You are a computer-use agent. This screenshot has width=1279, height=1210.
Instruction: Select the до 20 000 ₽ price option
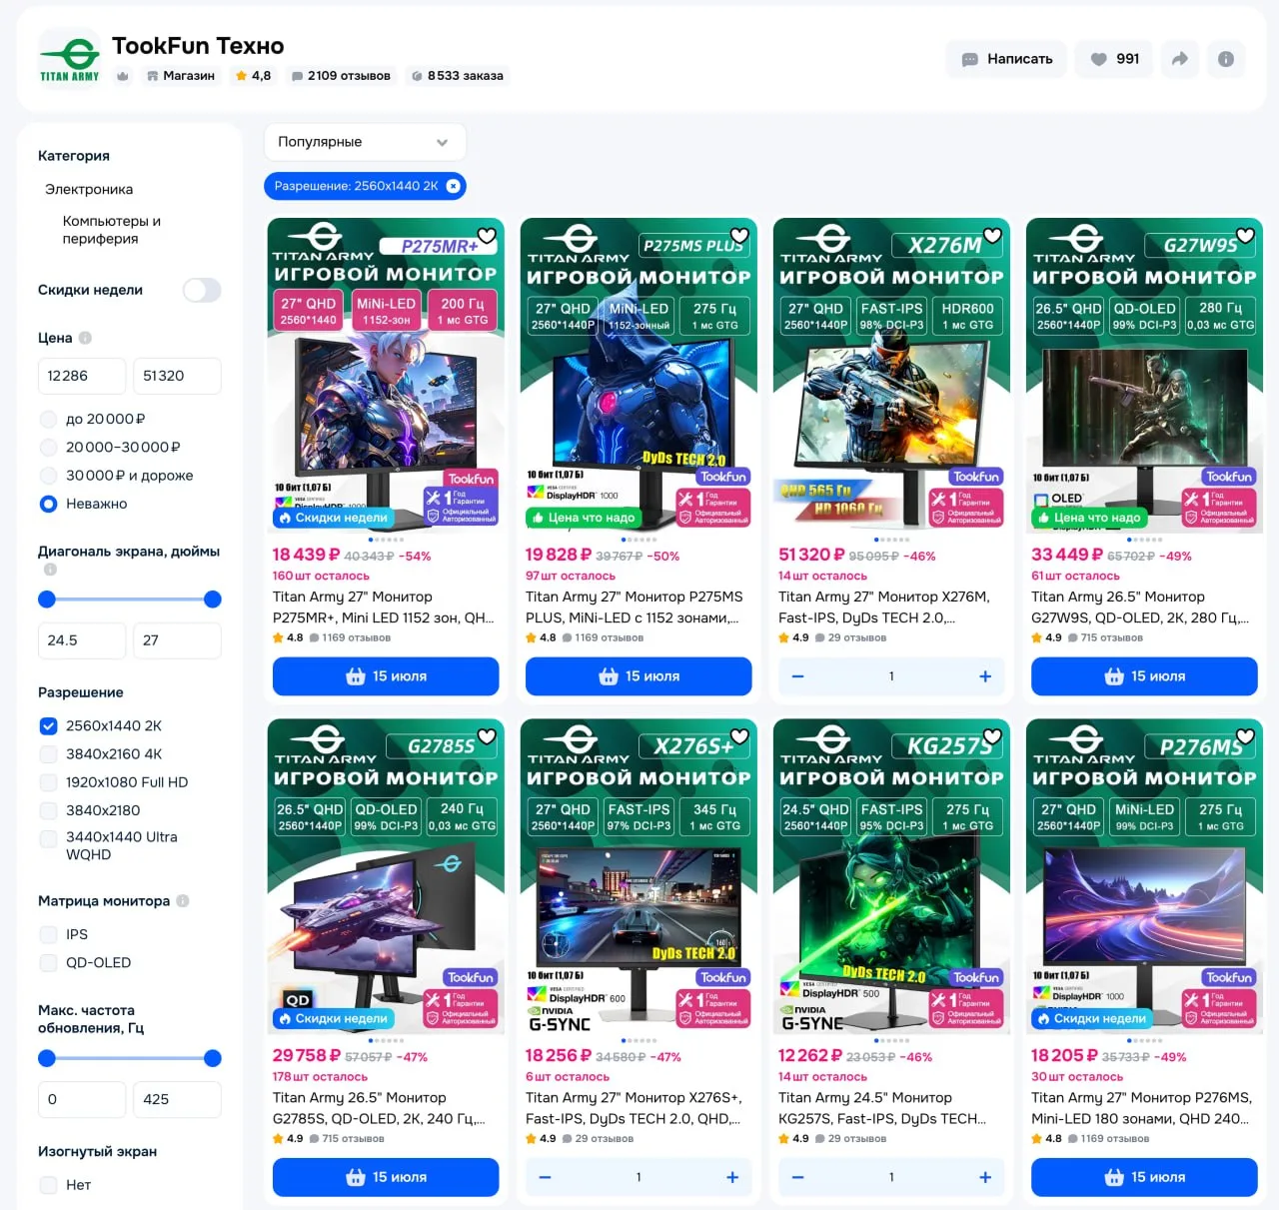point(48,419)
